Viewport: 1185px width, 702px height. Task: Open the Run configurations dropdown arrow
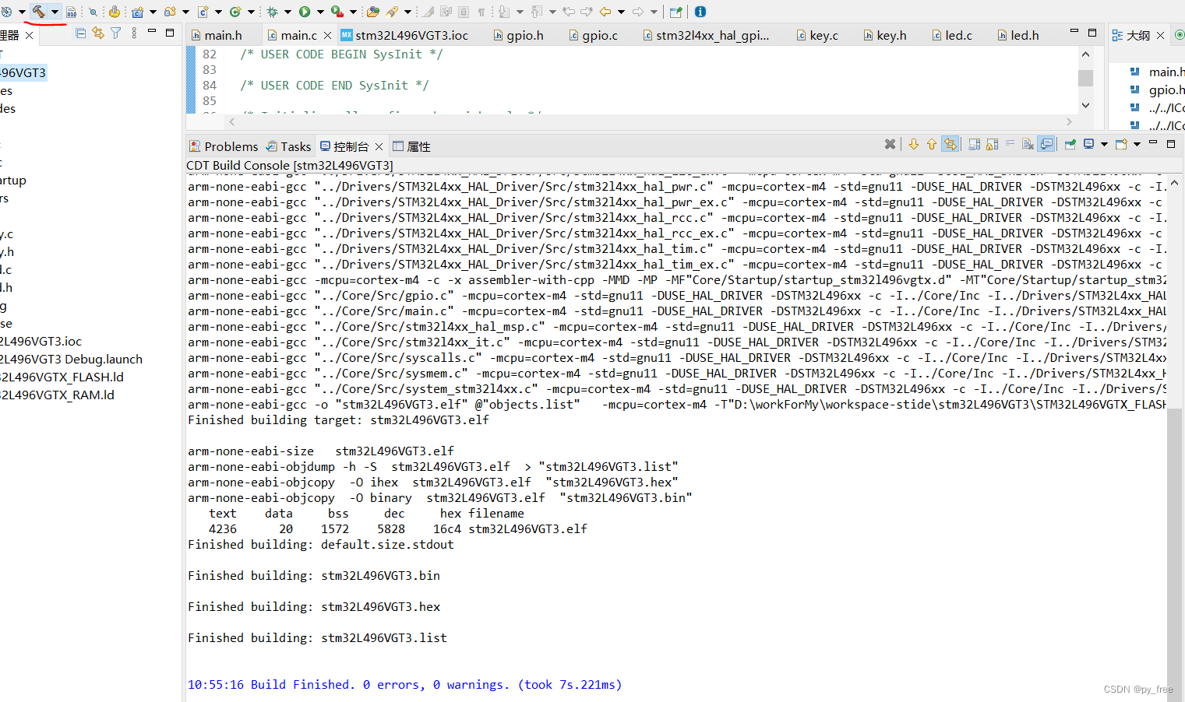click(320, 12)
